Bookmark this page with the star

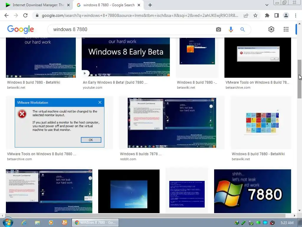point(255,15)
